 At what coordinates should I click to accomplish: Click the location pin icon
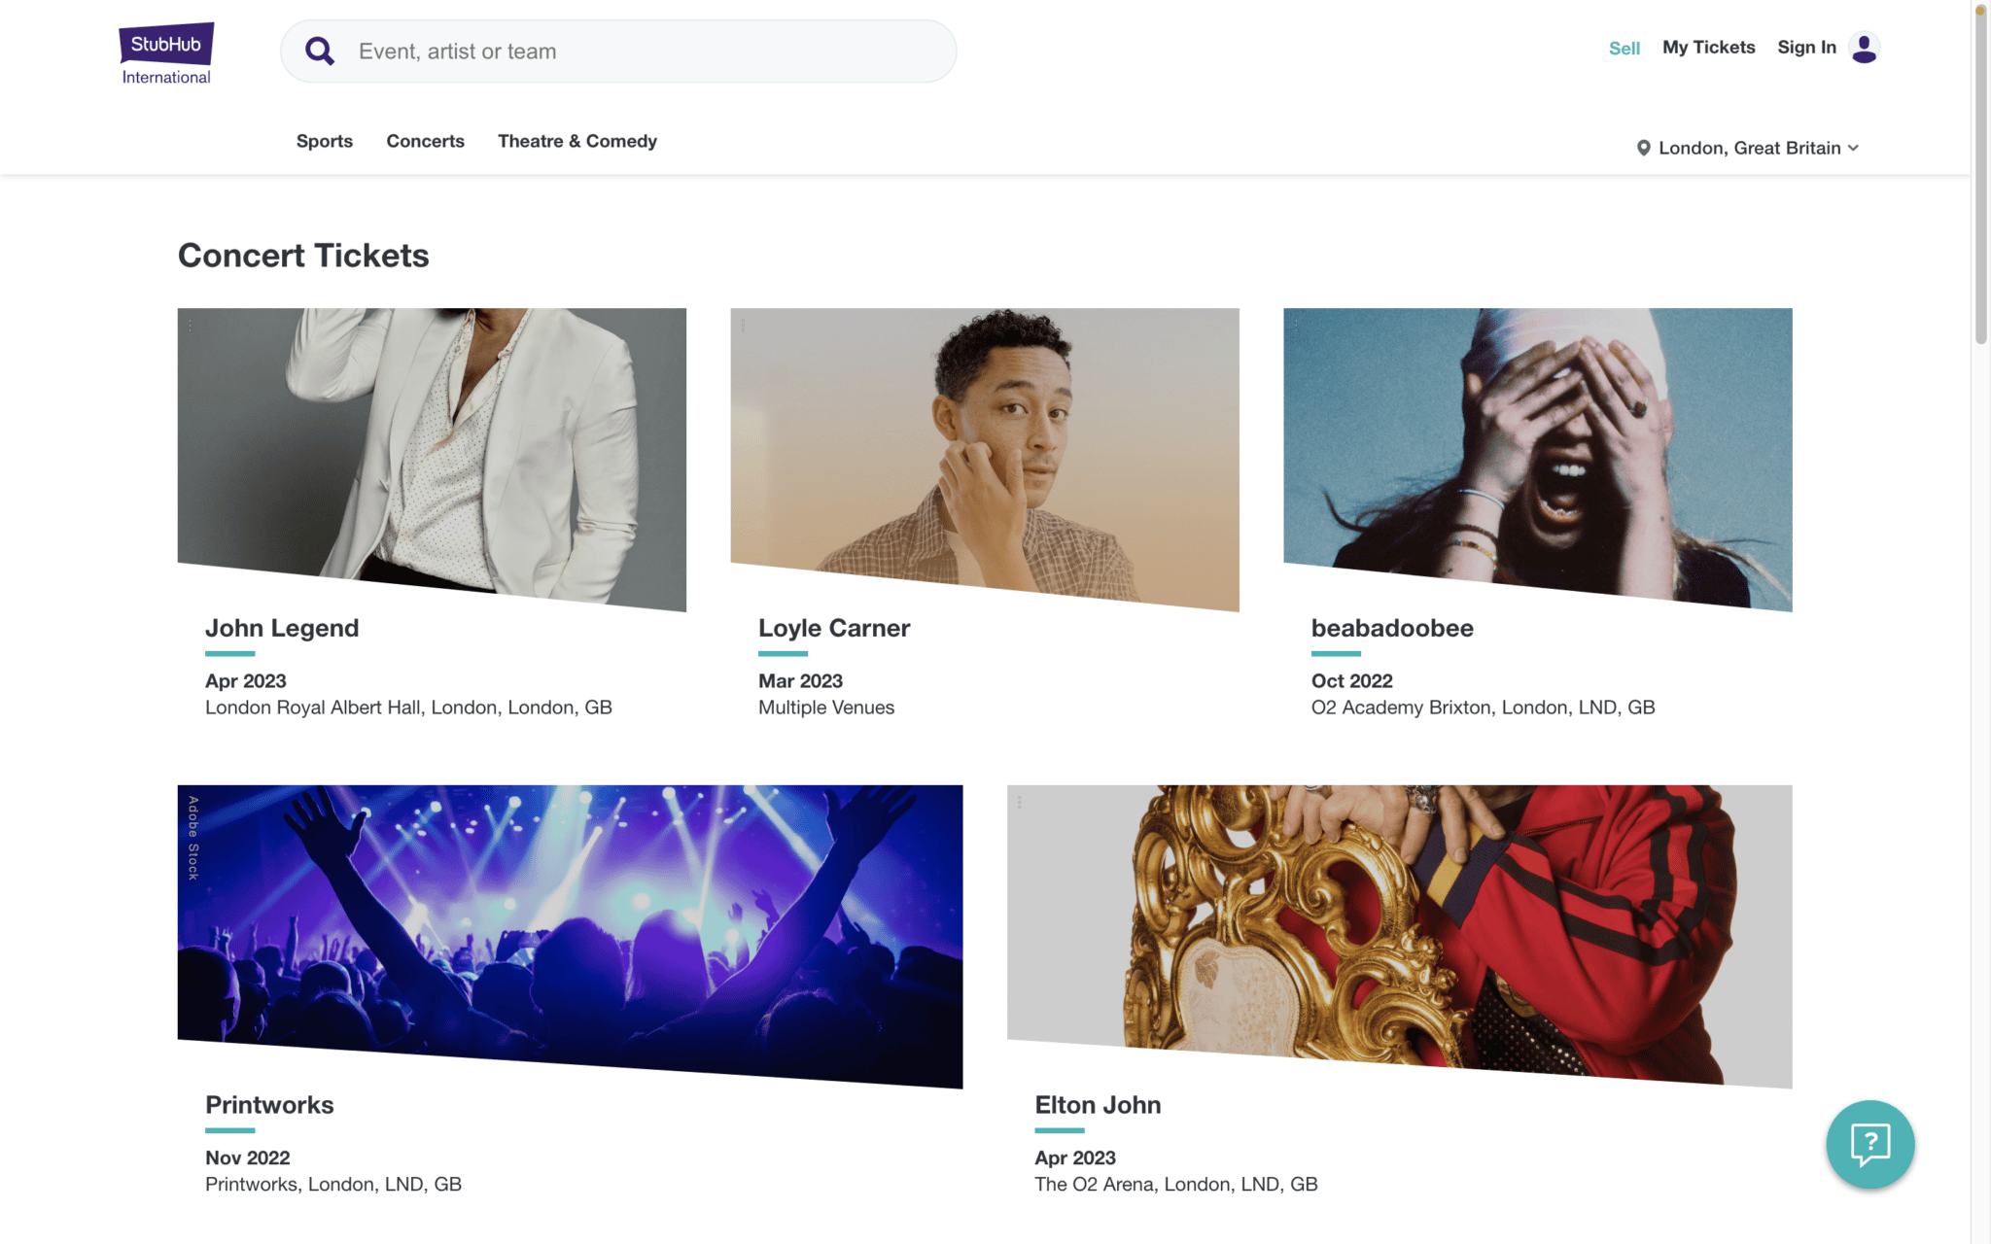point(1643,148)
